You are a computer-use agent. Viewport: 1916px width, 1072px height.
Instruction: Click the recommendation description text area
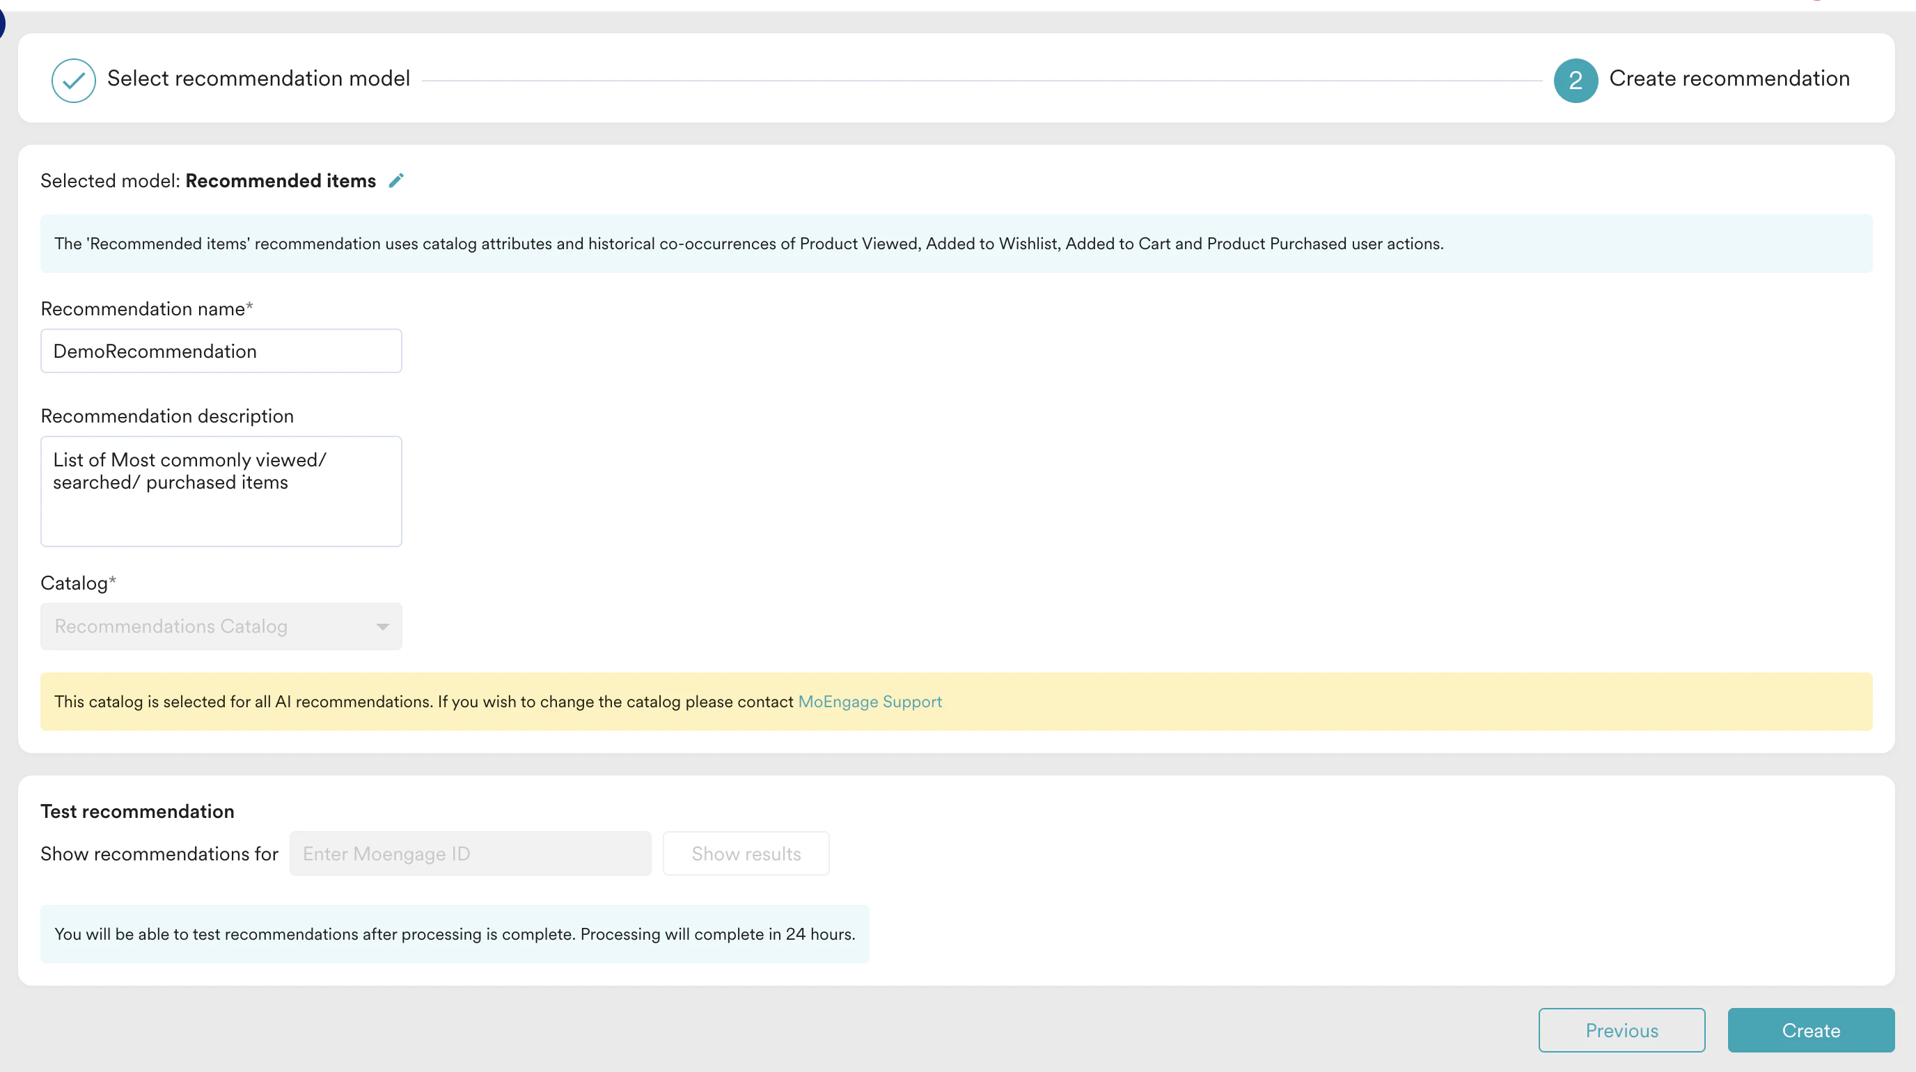click(220, 491)
